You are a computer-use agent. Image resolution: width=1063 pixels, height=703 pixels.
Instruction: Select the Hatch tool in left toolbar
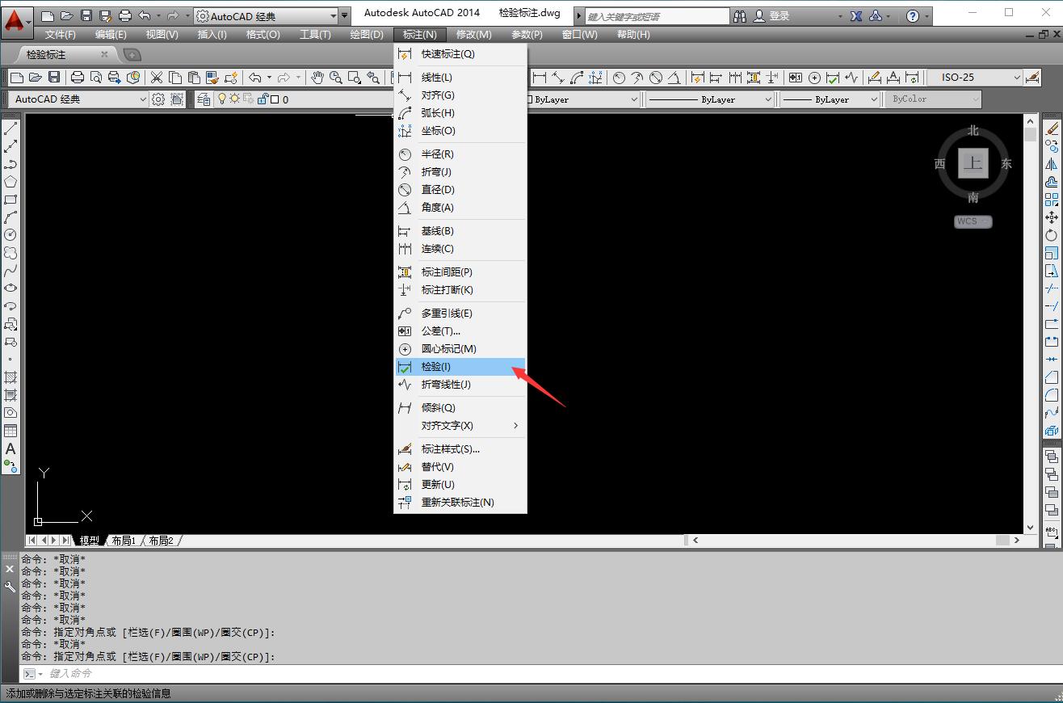pos(11,377)
